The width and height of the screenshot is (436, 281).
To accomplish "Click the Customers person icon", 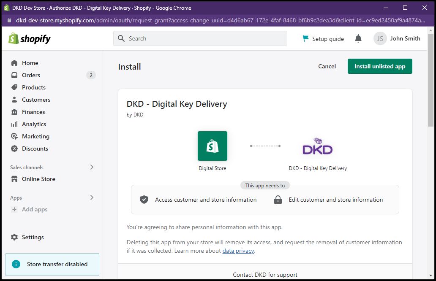I will (14, 100).
